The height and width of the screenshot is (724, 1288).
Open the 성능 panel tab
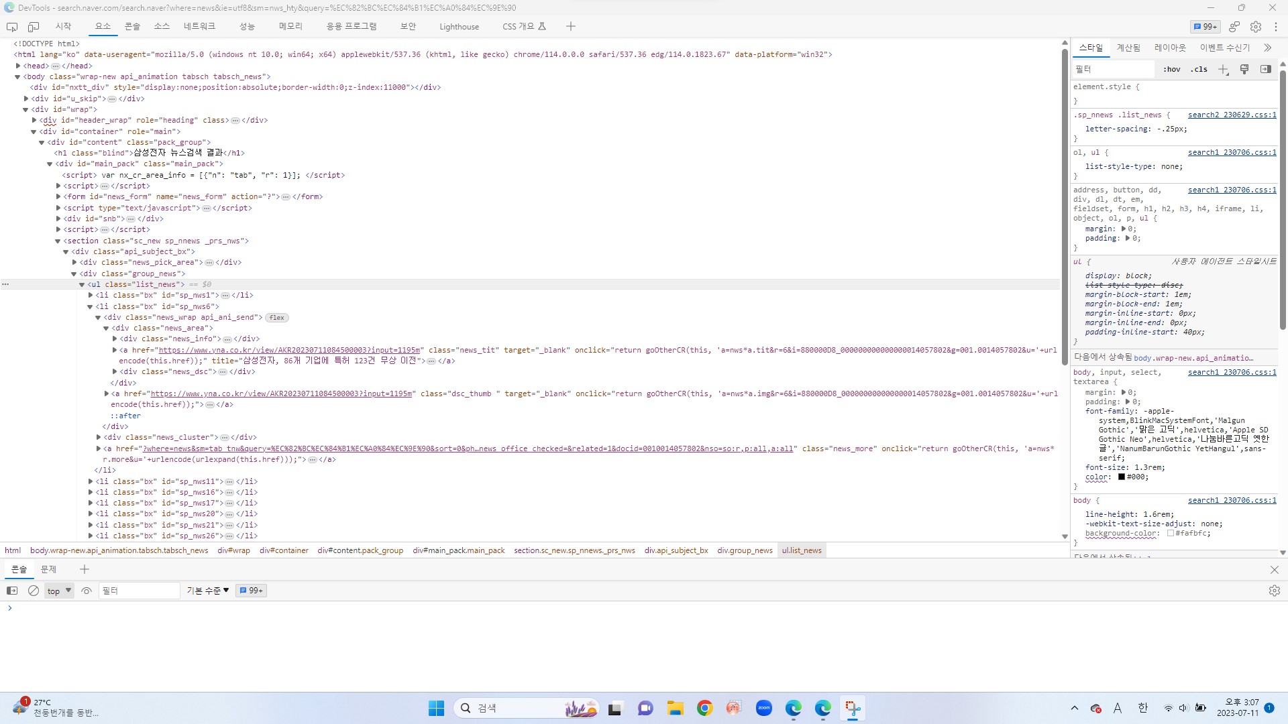point(247,27)
